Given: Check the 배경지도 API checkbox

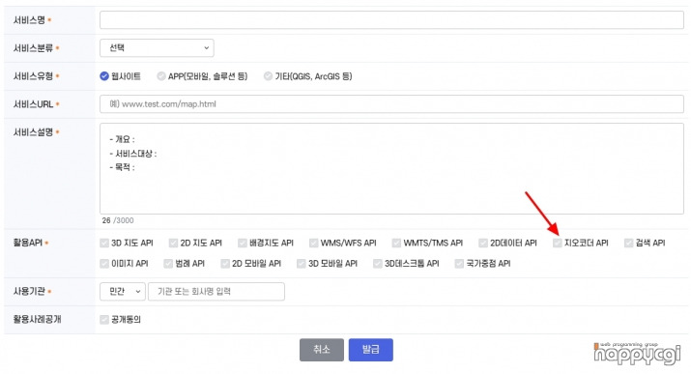Looking at the screenshot, I should [243, 243].
